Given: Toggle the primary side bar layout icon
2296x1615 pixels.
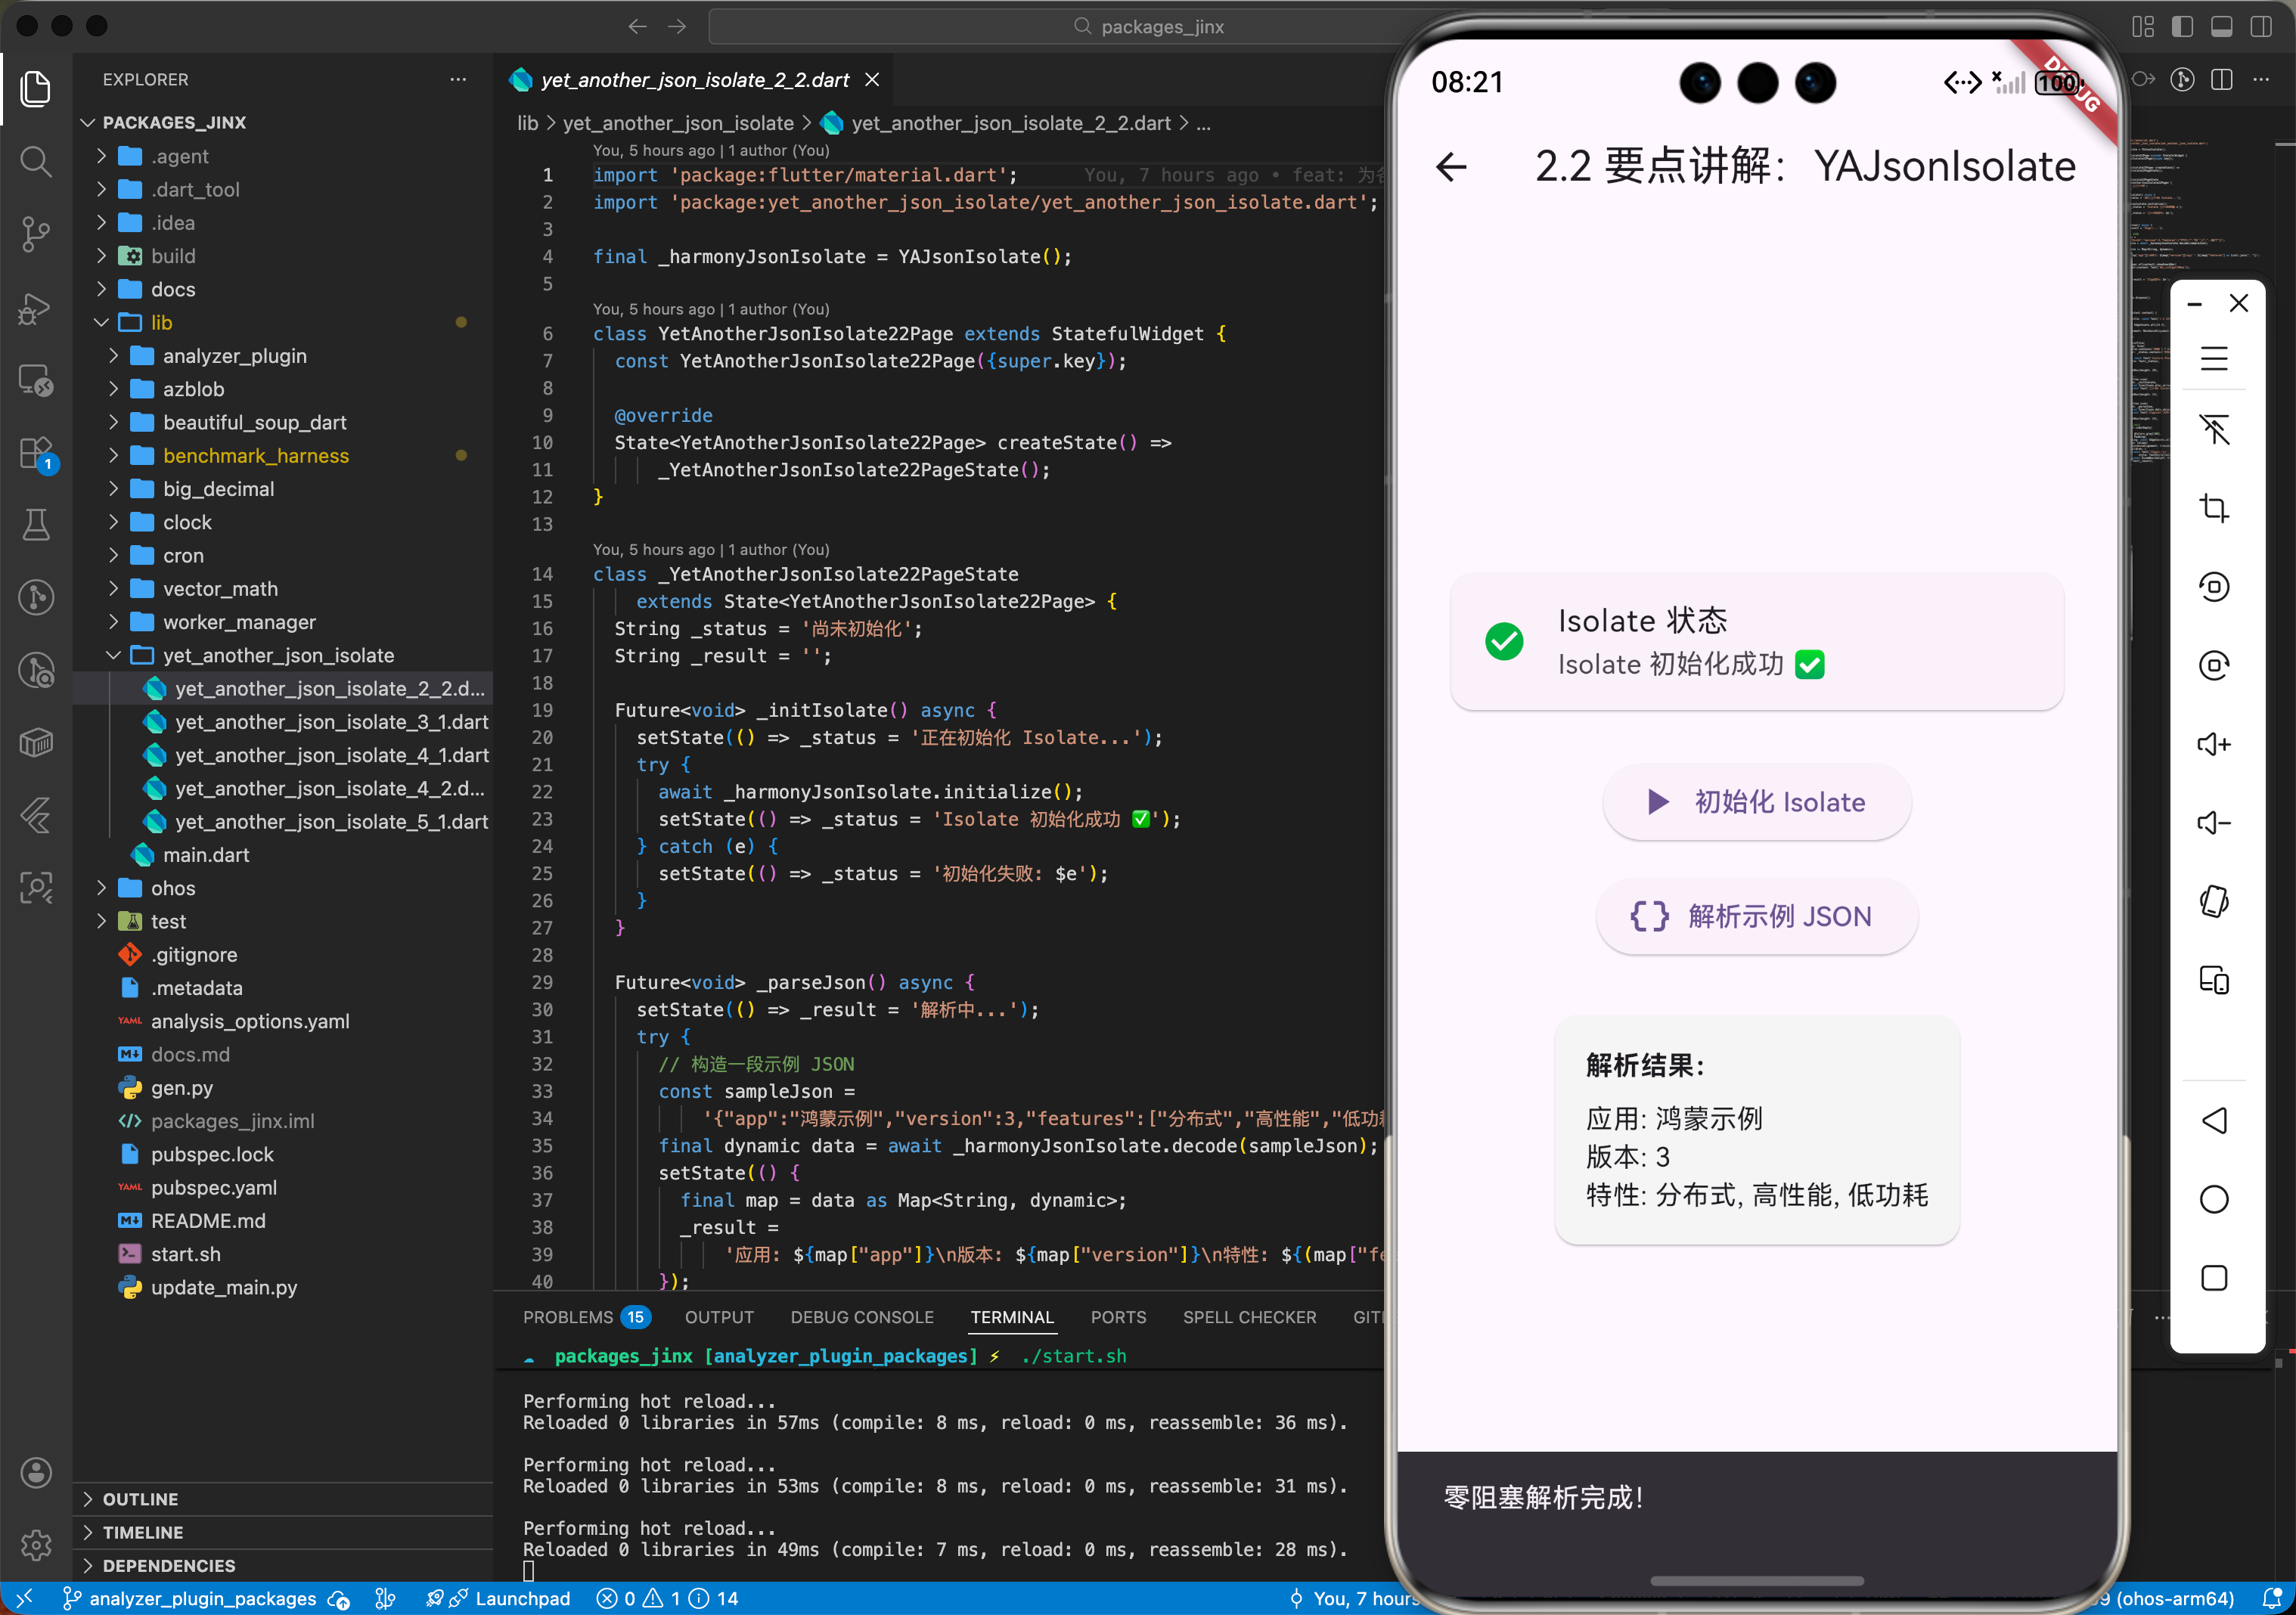Looking at the screenshot, I should (2182, 27).
